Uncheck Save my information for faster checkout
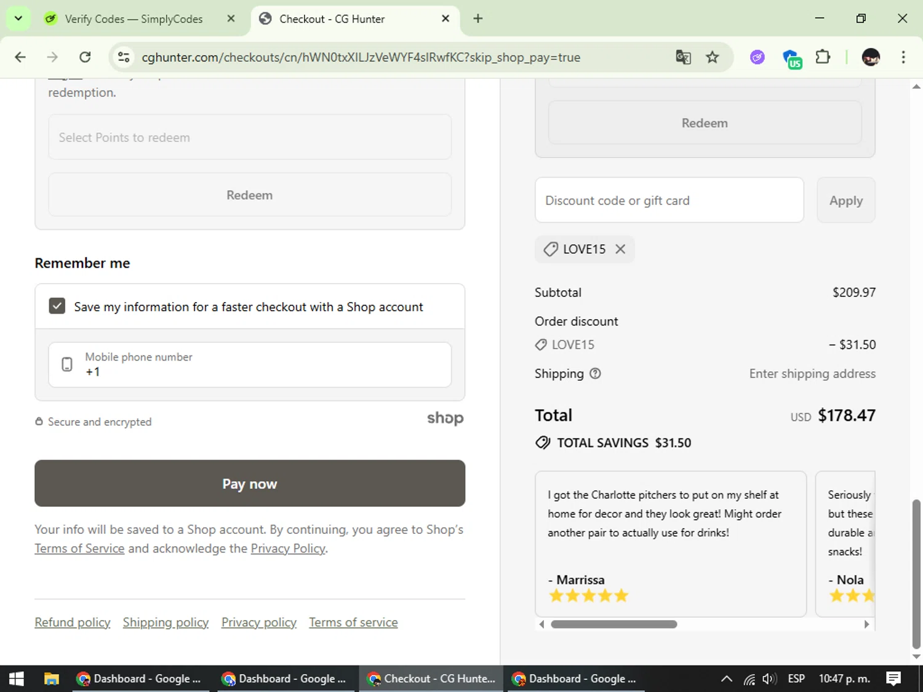923x692 pixels. point(57,306)
